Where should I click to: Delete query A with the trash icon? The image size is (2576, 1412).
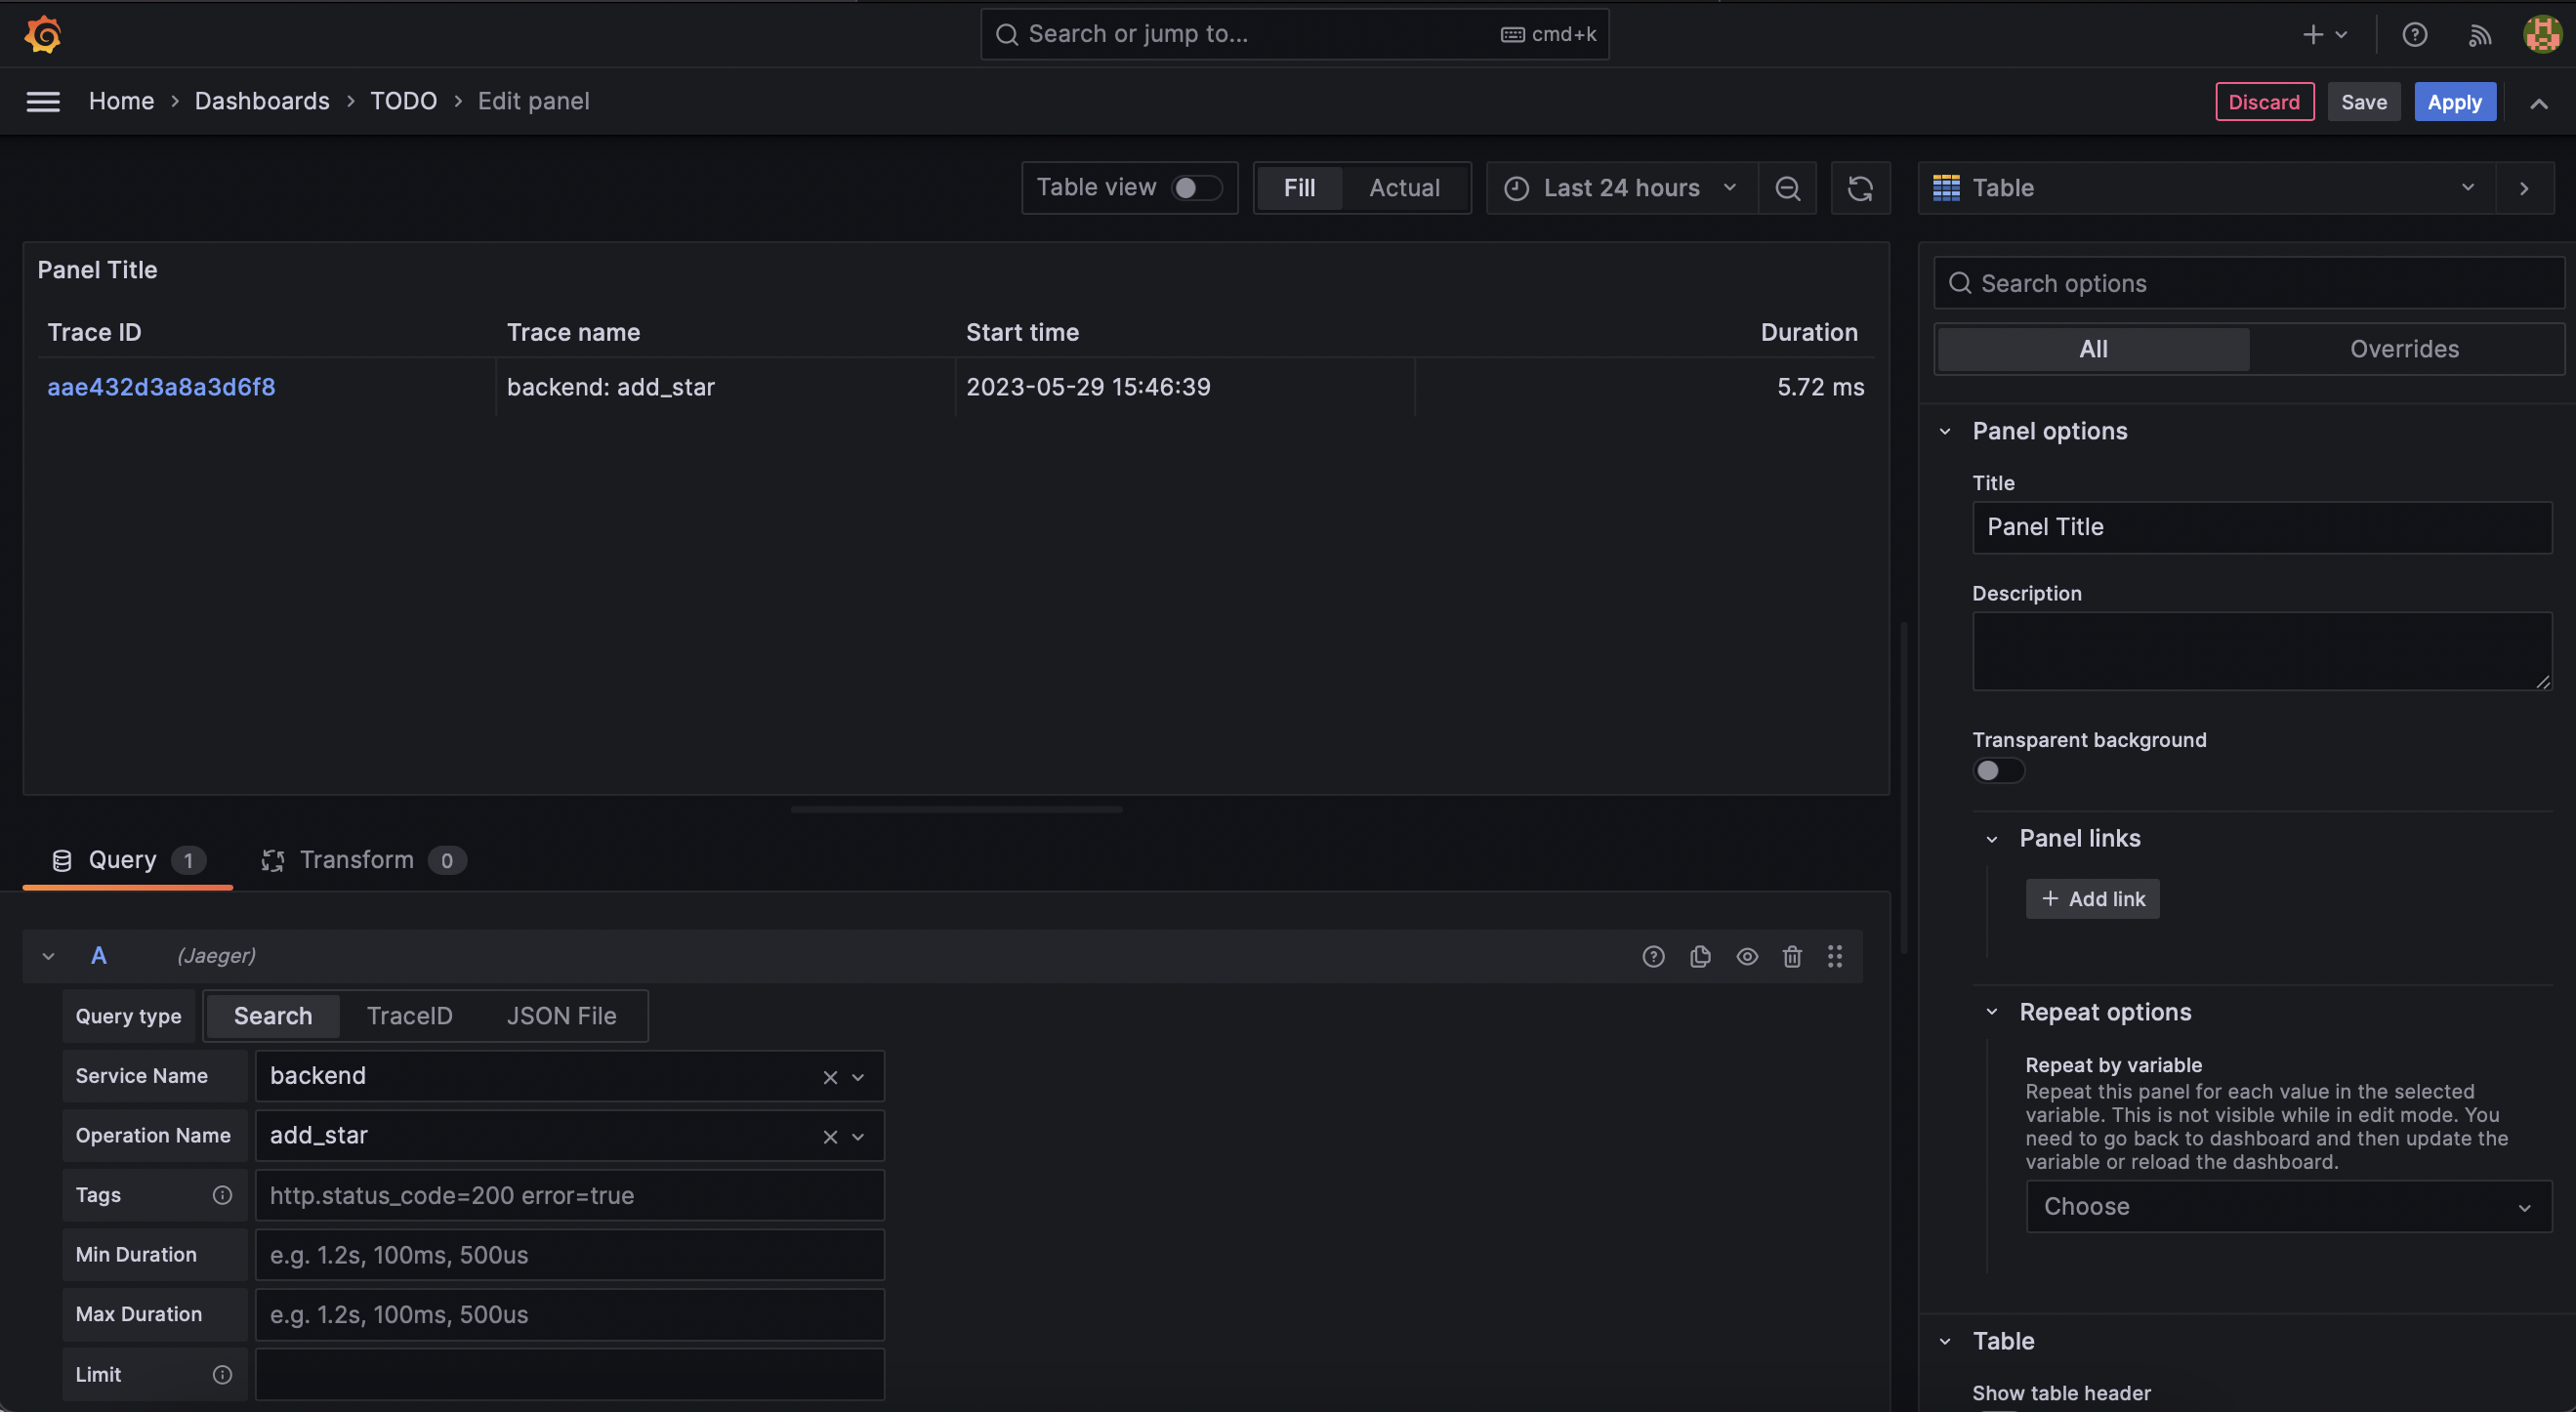click(1792, 956)
